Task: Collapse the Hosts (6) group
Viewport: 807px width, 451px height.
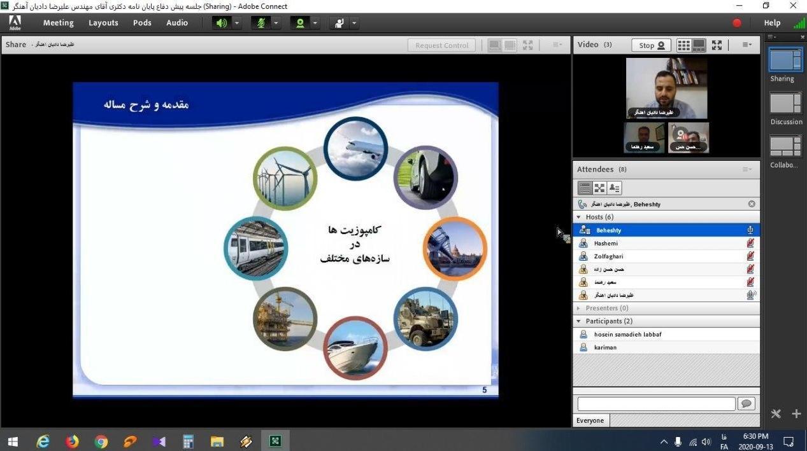Action: click(x=578, y=217)
